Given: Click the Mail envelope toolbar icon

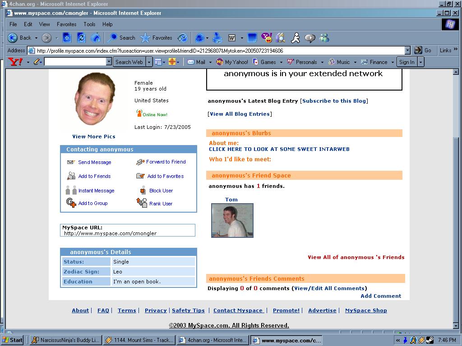Looking at the screenshot, I should tap(200, 38).
